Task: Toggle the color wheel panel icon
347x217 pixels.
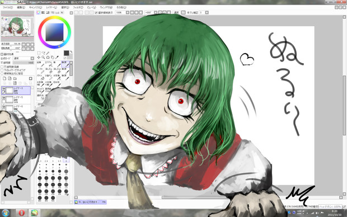Action: [38, 13]
